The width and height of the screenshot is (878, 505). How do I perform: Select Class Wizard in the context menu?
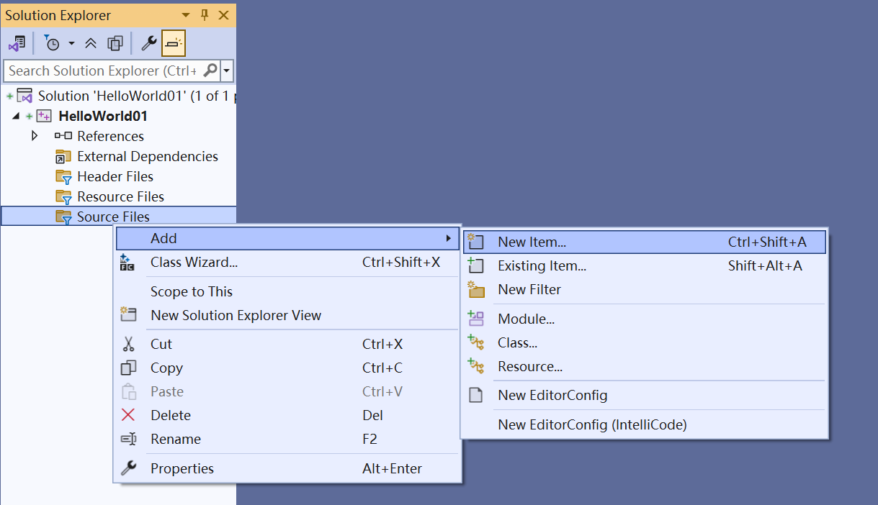click(x=194, y=263)
